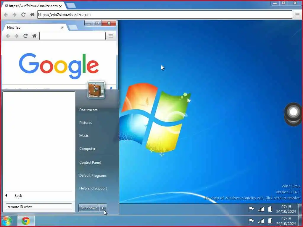Close the inner Chrome window
Image resolution: width=303 pixels, height=227 pixels.
109,23
